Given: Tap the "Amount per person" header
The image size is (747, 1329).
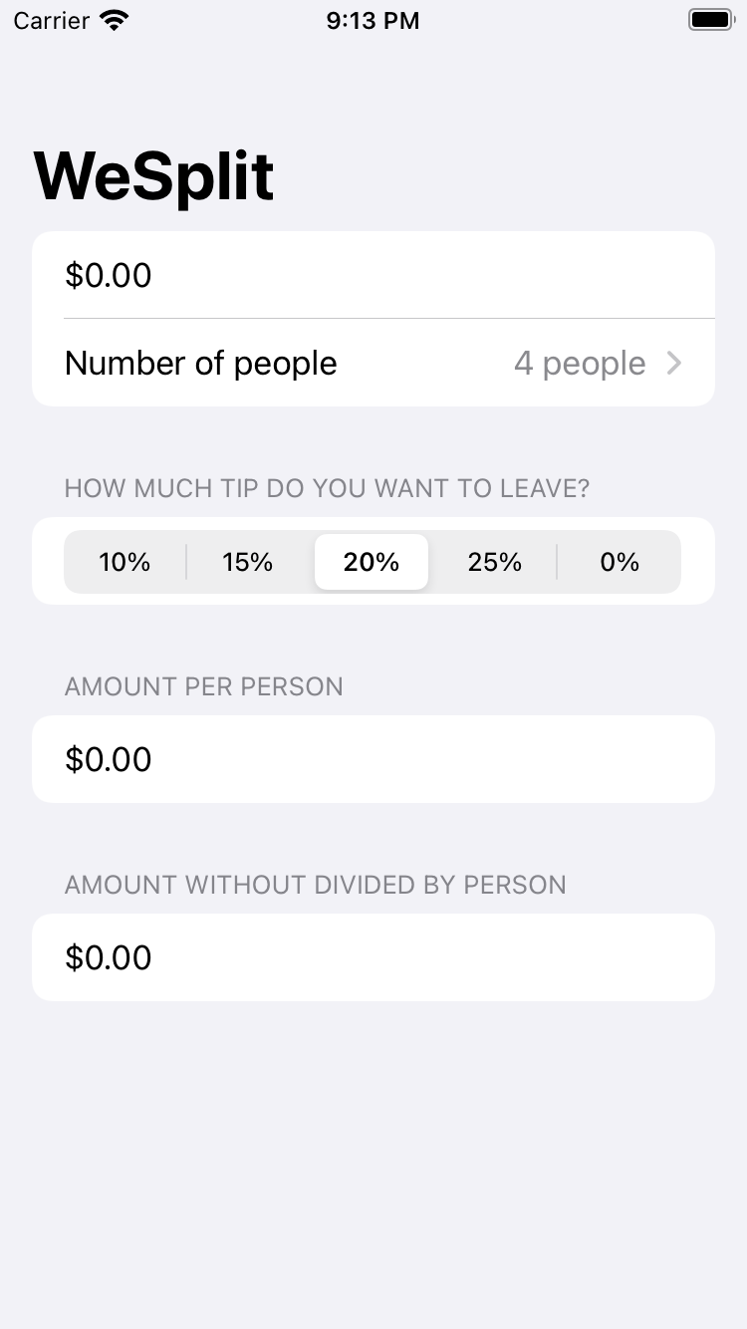Looking at the screenshot, I should pos(203,686).
